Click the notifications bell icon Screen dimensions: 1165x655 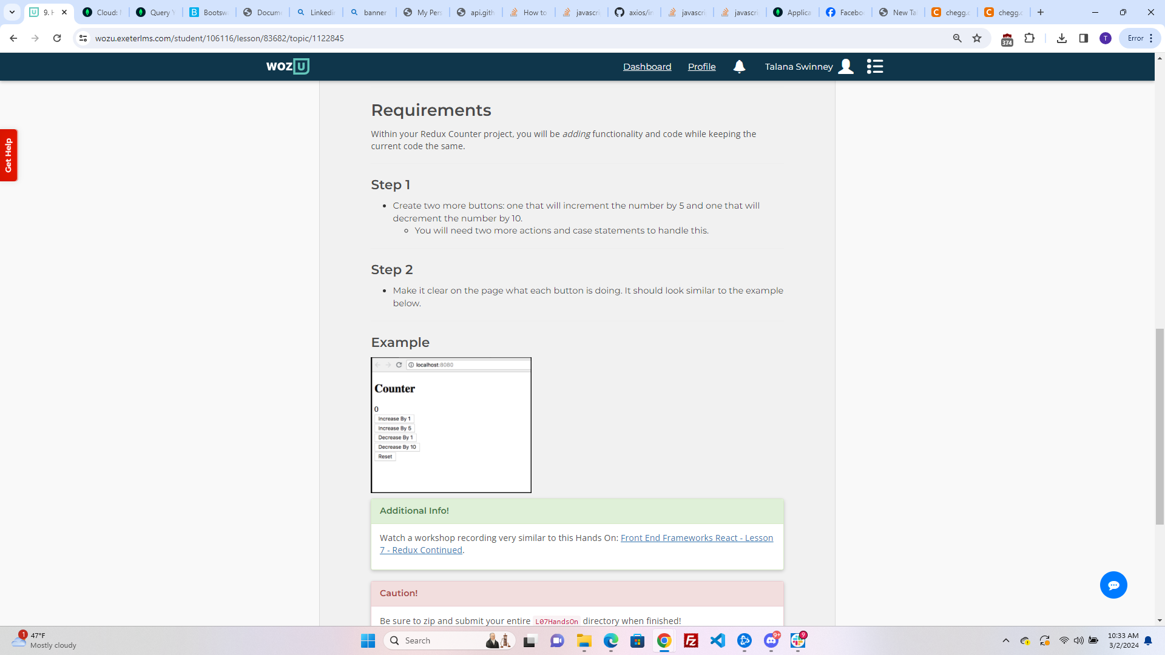[x=739, y=67]
